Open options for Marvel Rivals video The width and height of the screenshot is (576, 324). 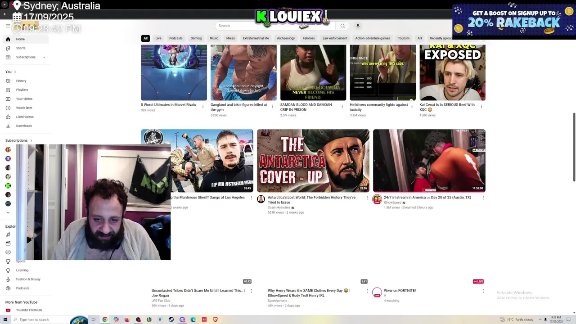click(202, 107)
